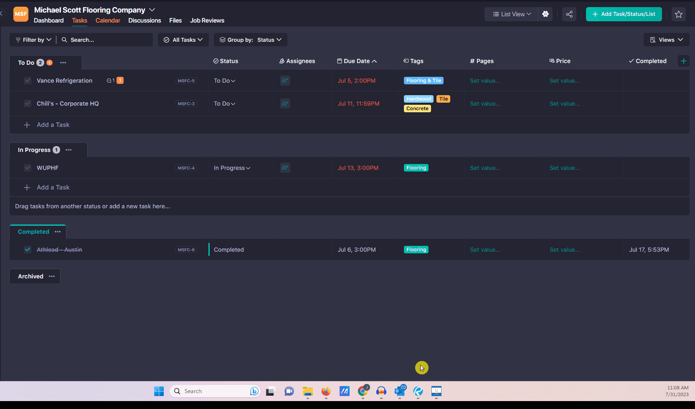Assign a user to WUPHF task
Viewport: 695px width, 409px height.
click(285, 168)
